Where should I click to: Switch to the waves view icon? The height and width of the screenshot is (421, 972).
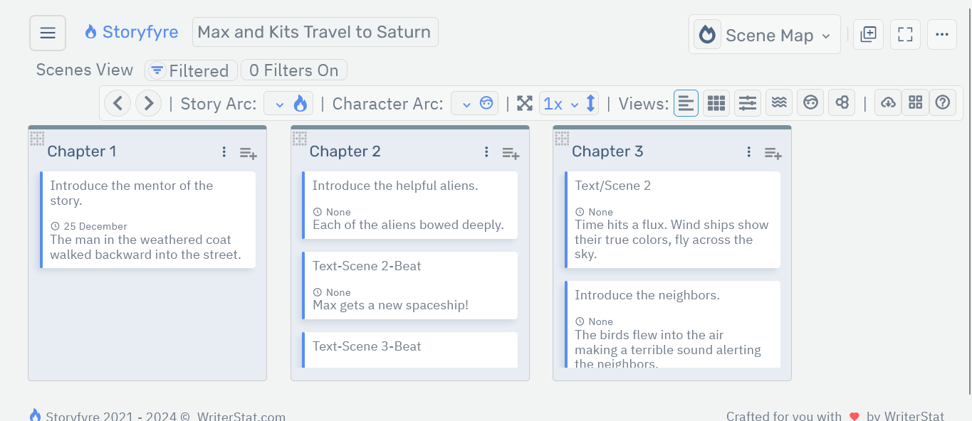point(779,103)
